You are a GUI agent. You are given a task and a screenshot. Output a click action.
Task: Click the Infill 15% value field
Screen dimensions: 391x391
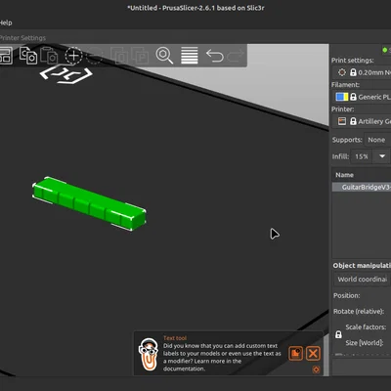tap(362, 156)
